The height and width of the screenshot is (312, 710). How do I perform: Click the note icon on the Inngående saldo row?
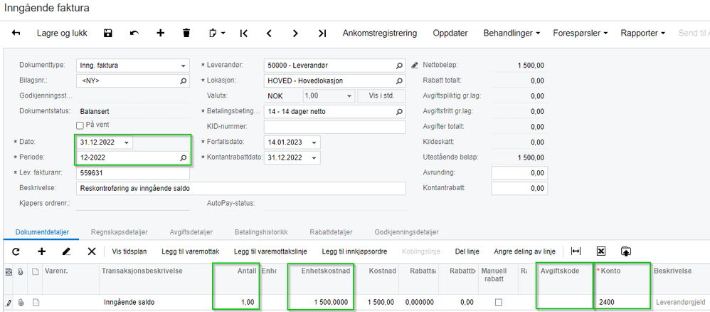click(x=36, y=302)
